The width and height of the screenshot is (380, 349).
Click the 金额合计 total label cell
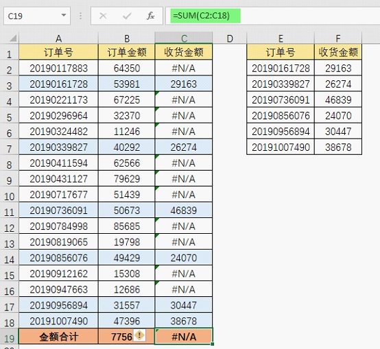point(59,337)
